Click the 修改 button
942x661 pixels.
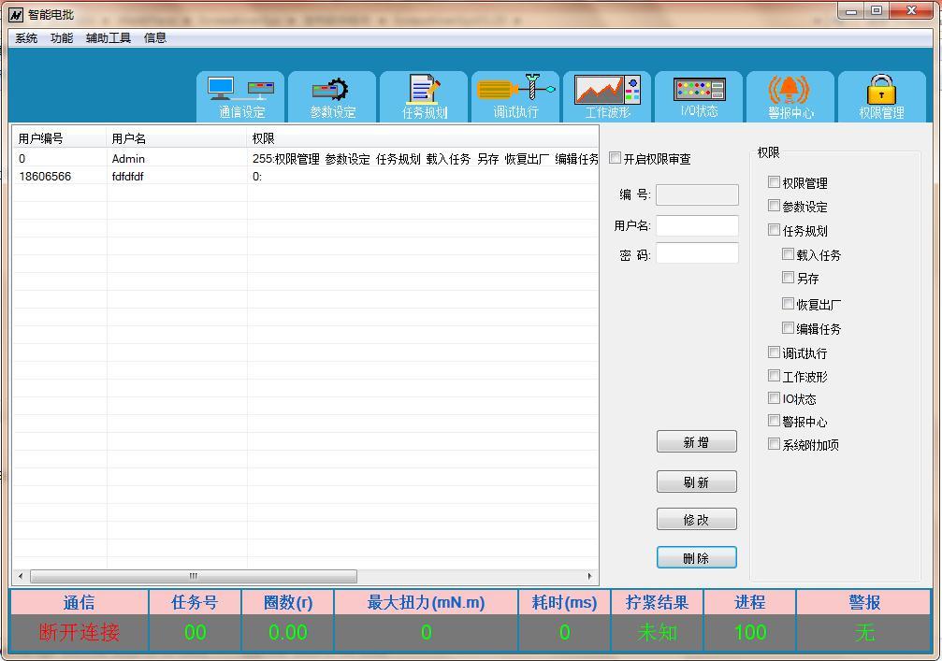[x=696, y=519]
